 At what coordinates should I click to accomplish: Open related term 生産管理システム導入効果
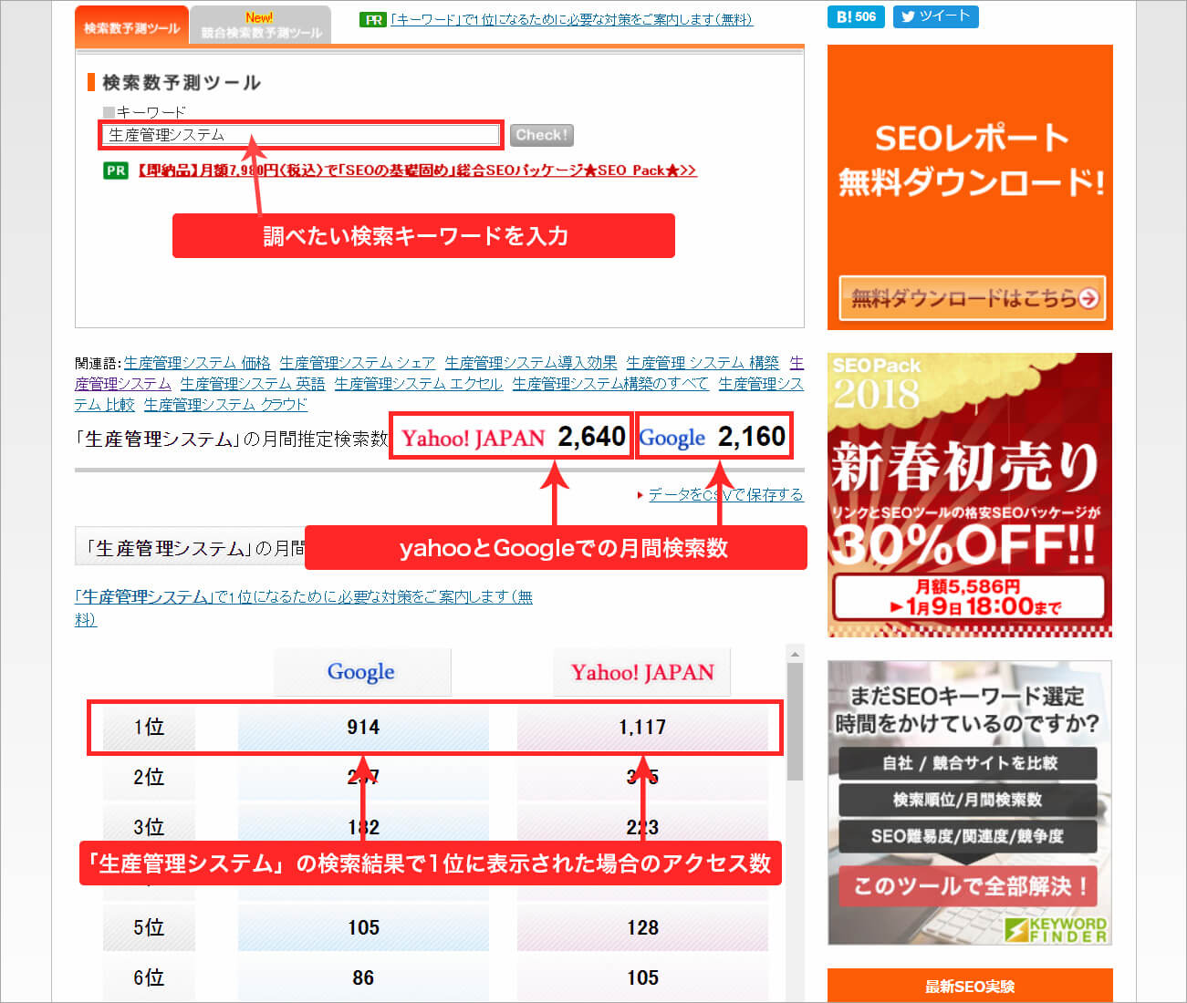pyautogui.click(x=531, y=363)
